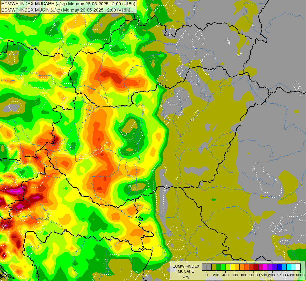Click the legend value '1500'
306x281 pixels.
click(263, 275)
